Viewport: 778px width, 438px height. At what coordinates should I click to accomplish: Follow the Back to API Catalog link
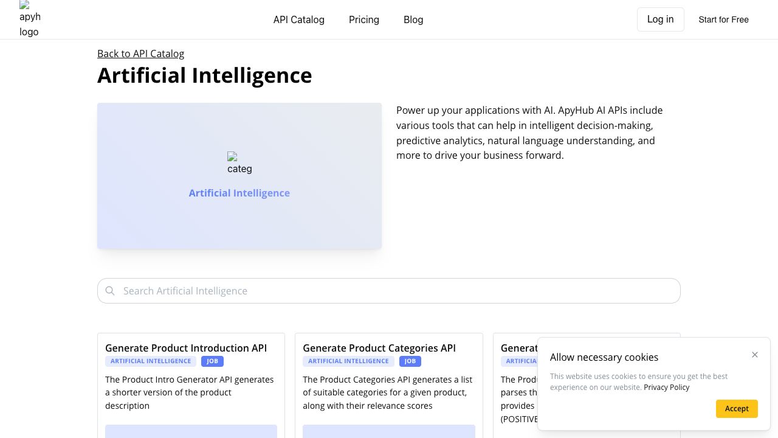tap(140, 54)
